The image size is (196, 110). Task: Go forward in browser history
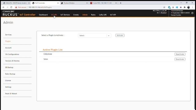tap(7, 7)
